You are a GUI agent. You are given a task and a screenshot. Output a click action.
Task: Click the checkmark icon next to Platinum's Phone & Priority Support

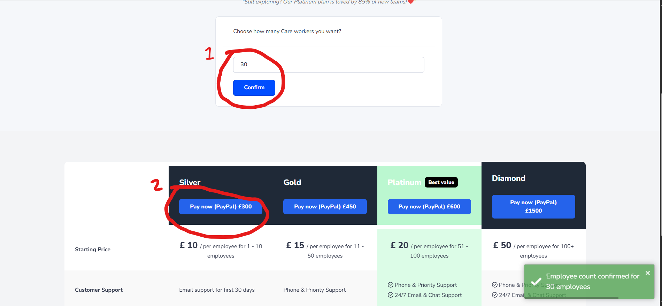pos(391,285)
